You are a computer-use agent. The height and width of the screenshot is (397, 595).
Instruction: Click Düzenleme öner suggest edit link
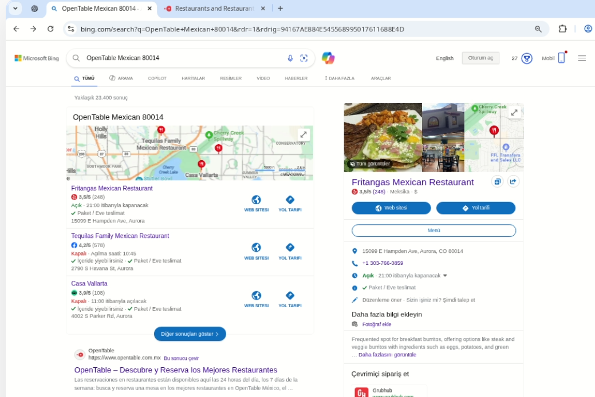[382, 300]
